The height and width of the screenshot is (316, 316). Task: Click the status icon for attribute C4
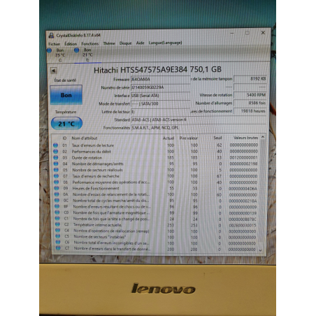click(57, 230)
